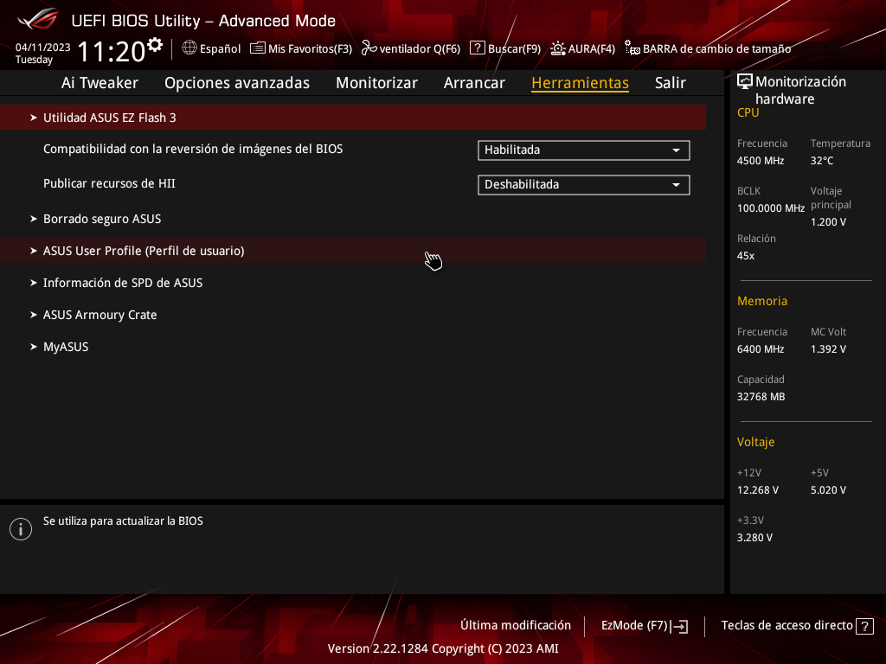The width and height of the screenshot is (886, 664).
Task: Expand Utilidad ASUS EZ Flash 3
Action: [353, 118]
